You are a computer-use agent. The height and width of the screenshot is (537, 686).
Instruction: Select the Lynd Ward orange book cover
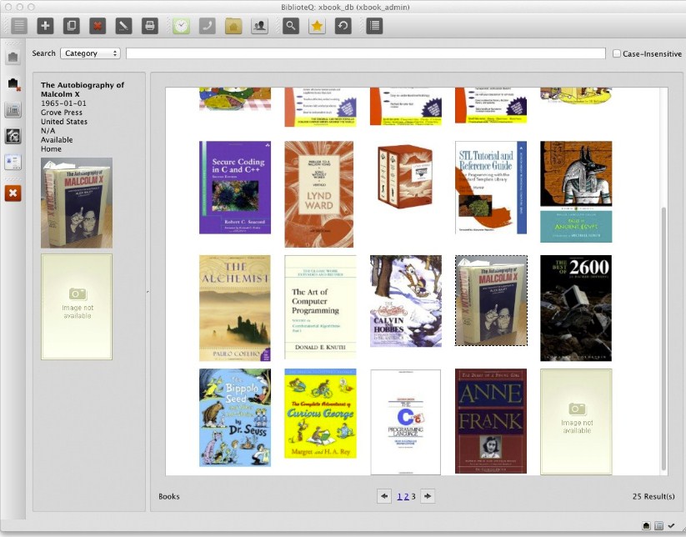point(319,194)
